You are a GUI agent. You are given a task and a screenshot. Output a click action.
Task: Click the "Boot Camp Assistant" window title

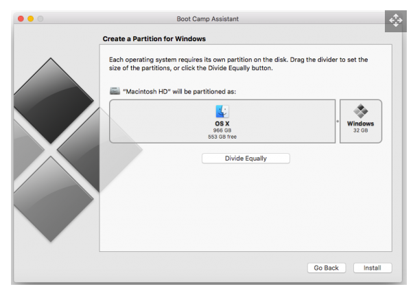point(206,17)
